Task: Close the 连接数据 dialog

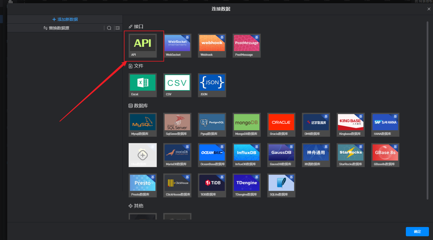Action: pyautogui.click(x=429, y=9)
